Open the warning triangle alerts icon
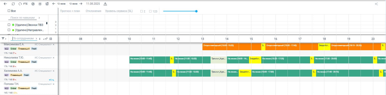The image size is (386, 95). 105,4
